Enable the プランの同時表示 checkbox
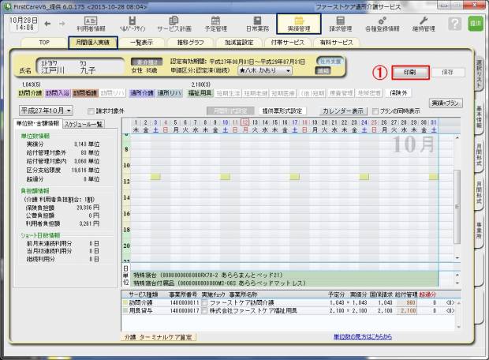The width and height of the screenshot is (489, 360). point(375,111)
